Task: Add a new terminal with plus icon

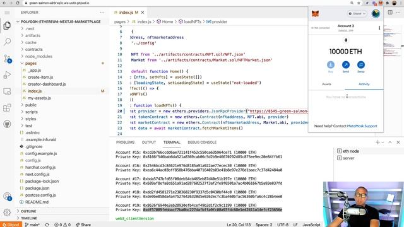Action: point(377,142)
